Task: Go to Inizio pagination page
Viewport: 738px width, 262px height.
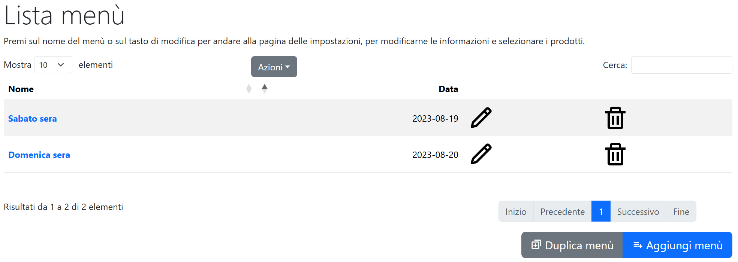Action: (516, 211)
